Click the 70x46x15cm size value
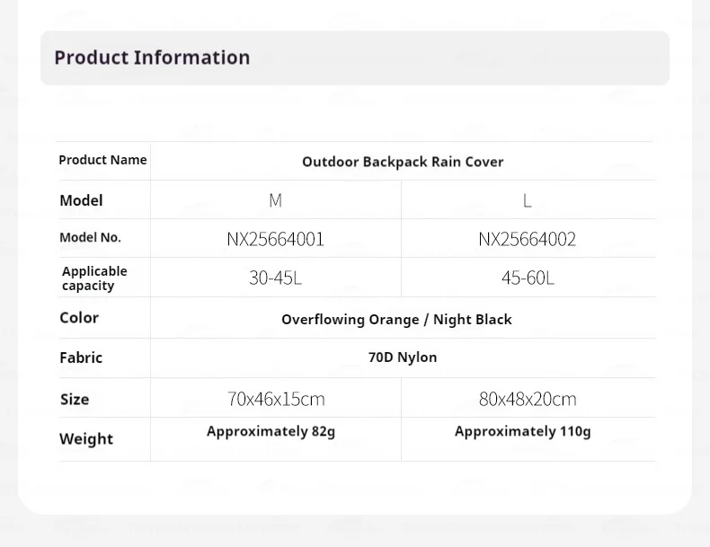 click(x=276, y=399)
